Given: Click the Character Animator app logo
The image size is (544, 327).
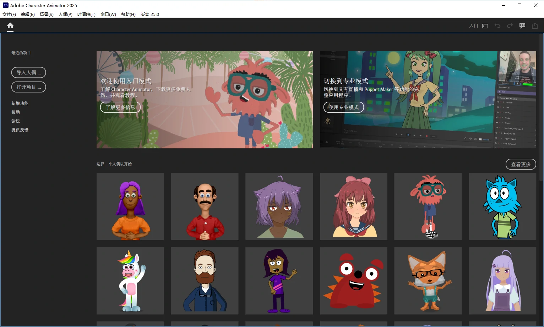Looking at the screenshot, I should [x=5, y=5].
